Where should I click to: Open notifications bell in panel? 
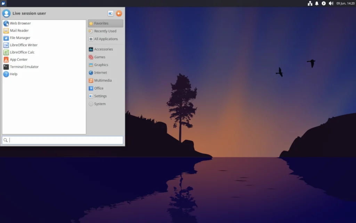317,3
